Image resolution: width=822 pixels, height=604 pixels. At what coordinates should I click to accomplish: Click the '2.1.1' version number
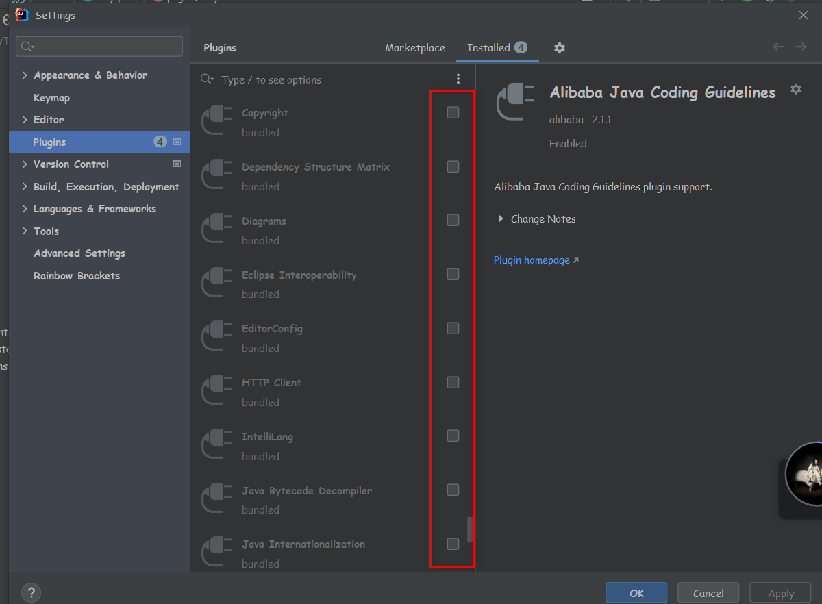tap(601, 120)
